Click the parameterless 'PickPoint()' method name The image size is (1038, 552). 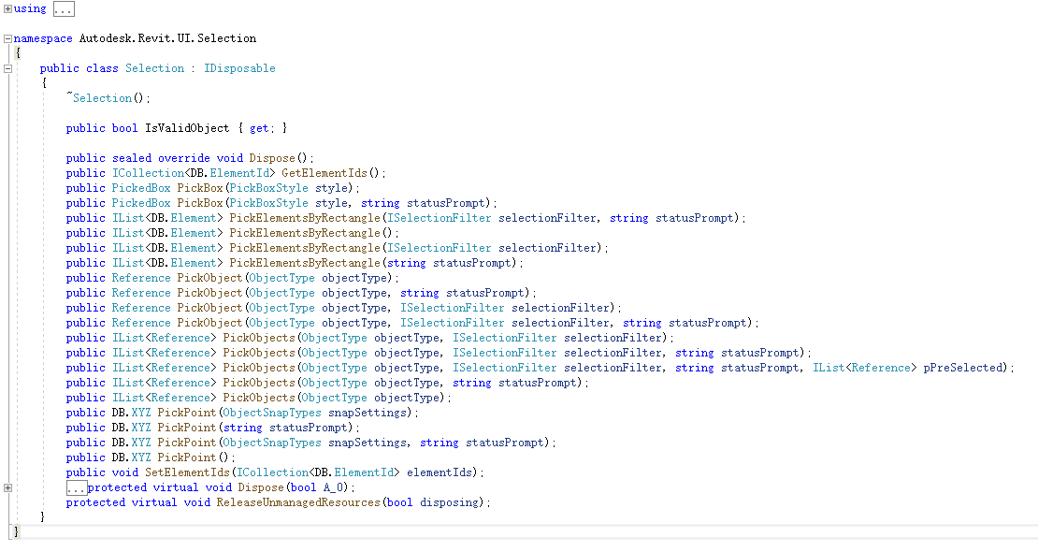[x=187, y=458]
